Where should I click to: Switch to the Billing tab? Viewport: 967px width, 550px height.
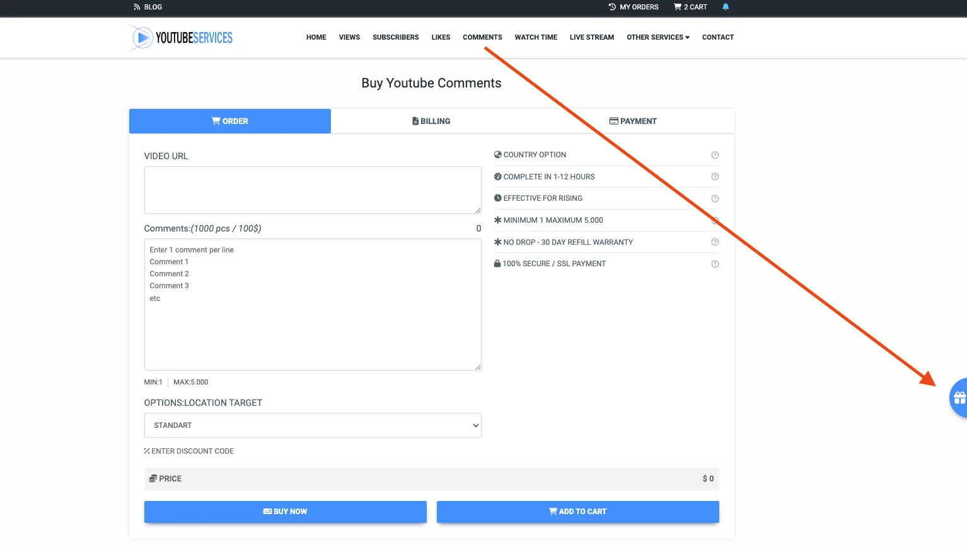[x=431, y=121]
